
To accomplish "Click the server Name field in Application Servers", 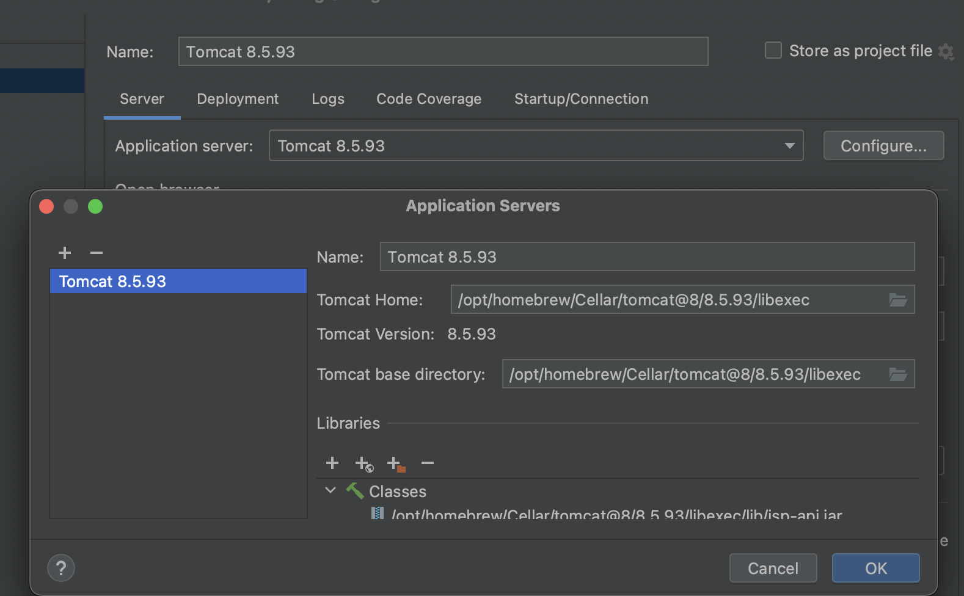I will pos(648,256).
